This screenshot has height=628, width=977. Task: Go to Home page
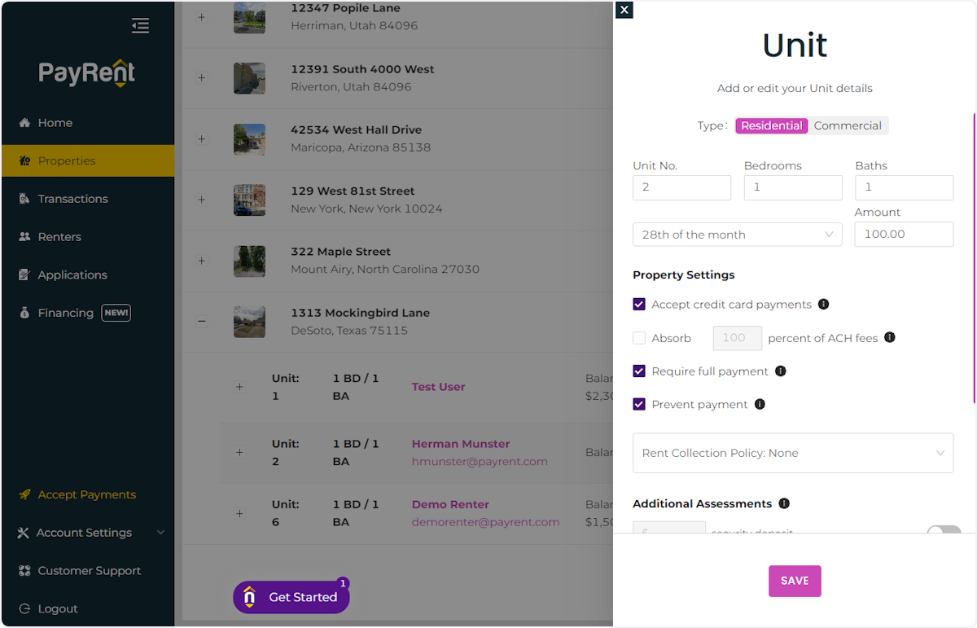pyautogui.click(x=55, y=123)
